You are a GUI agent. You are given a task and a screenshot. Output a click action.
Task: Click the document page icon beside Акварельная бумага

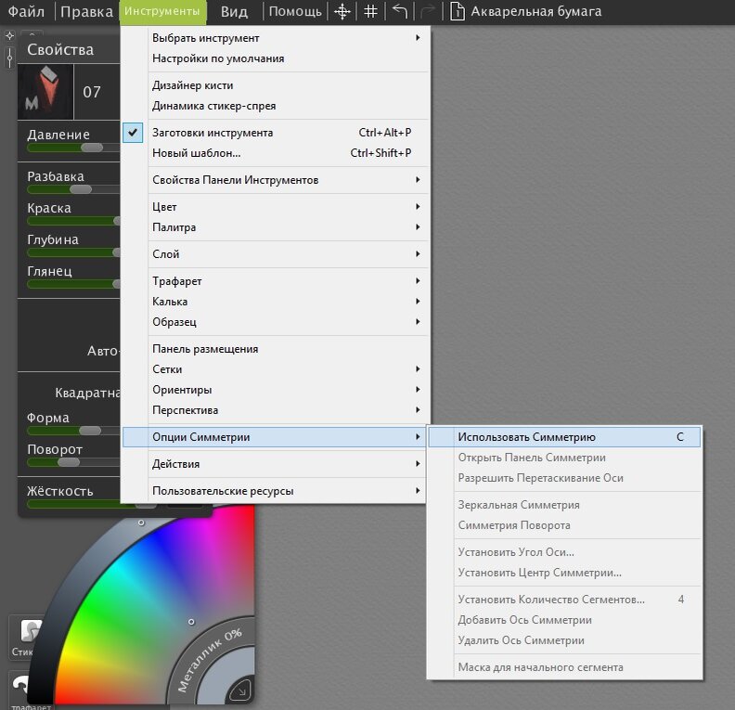pyautogui.click(x=457, y=12)
